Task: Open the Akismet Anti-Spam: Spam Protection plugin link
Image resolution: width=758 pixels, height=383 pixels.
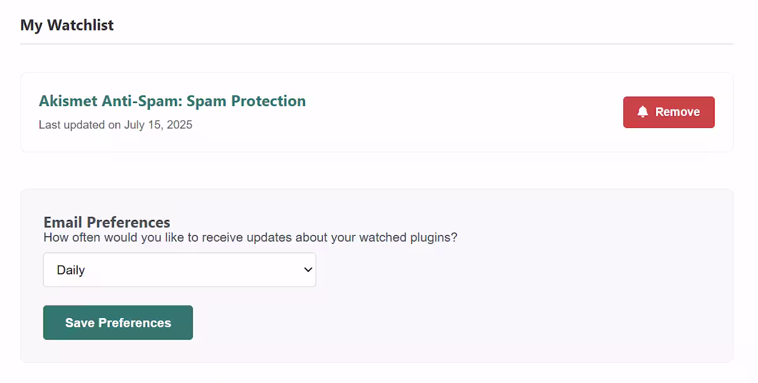Action: [172, 100]
